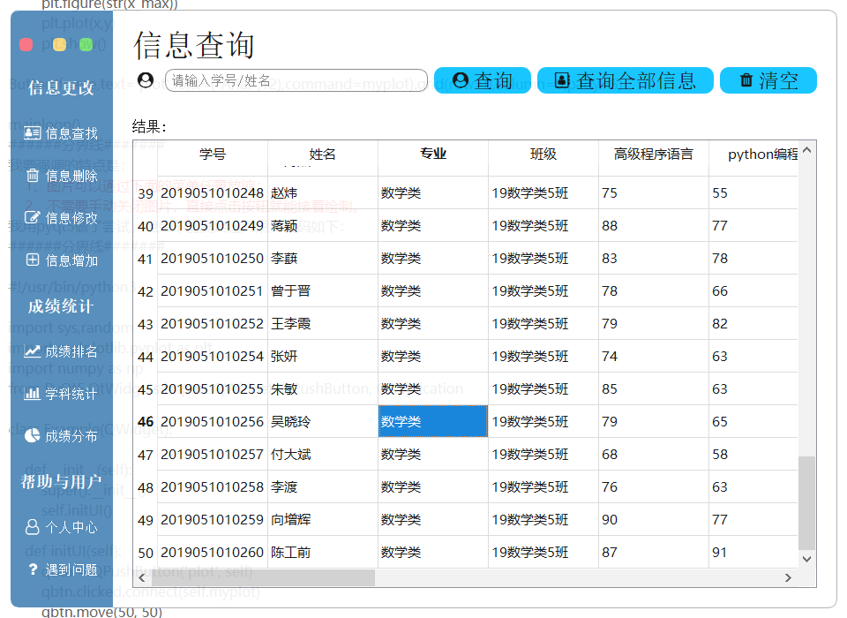Click the 高级程序语言 column header
The height and width of the screenshot is (618, 847).
point(654,154)
